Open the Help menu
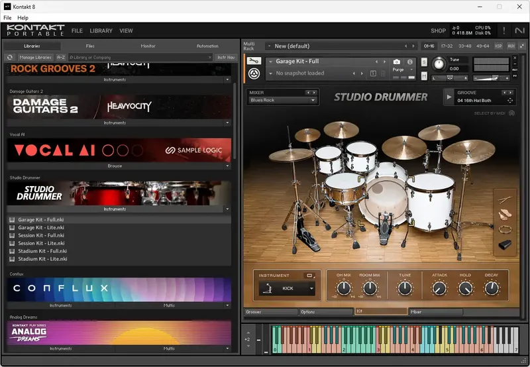 (x=23, y=18)
